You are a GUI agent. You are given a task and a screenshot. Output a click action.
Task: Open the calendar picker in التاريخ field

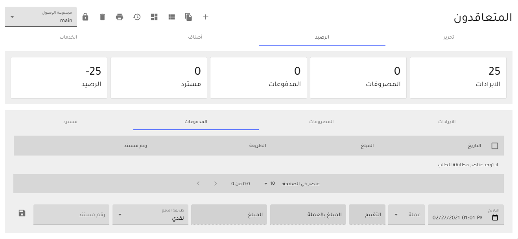pyautogui.click(x=495, y=218)
